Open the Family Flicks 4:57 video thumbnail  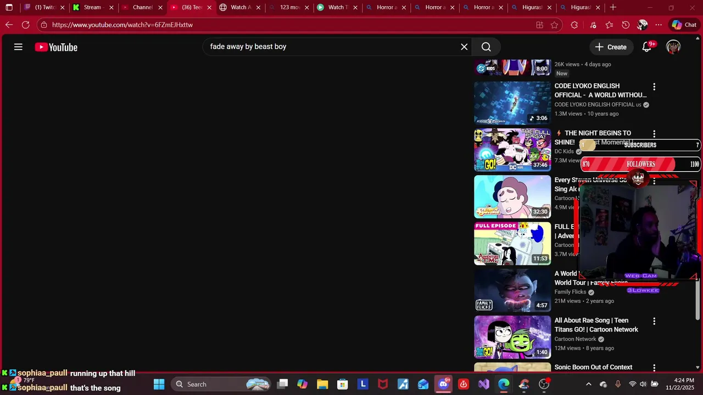[x=512, y=290]
